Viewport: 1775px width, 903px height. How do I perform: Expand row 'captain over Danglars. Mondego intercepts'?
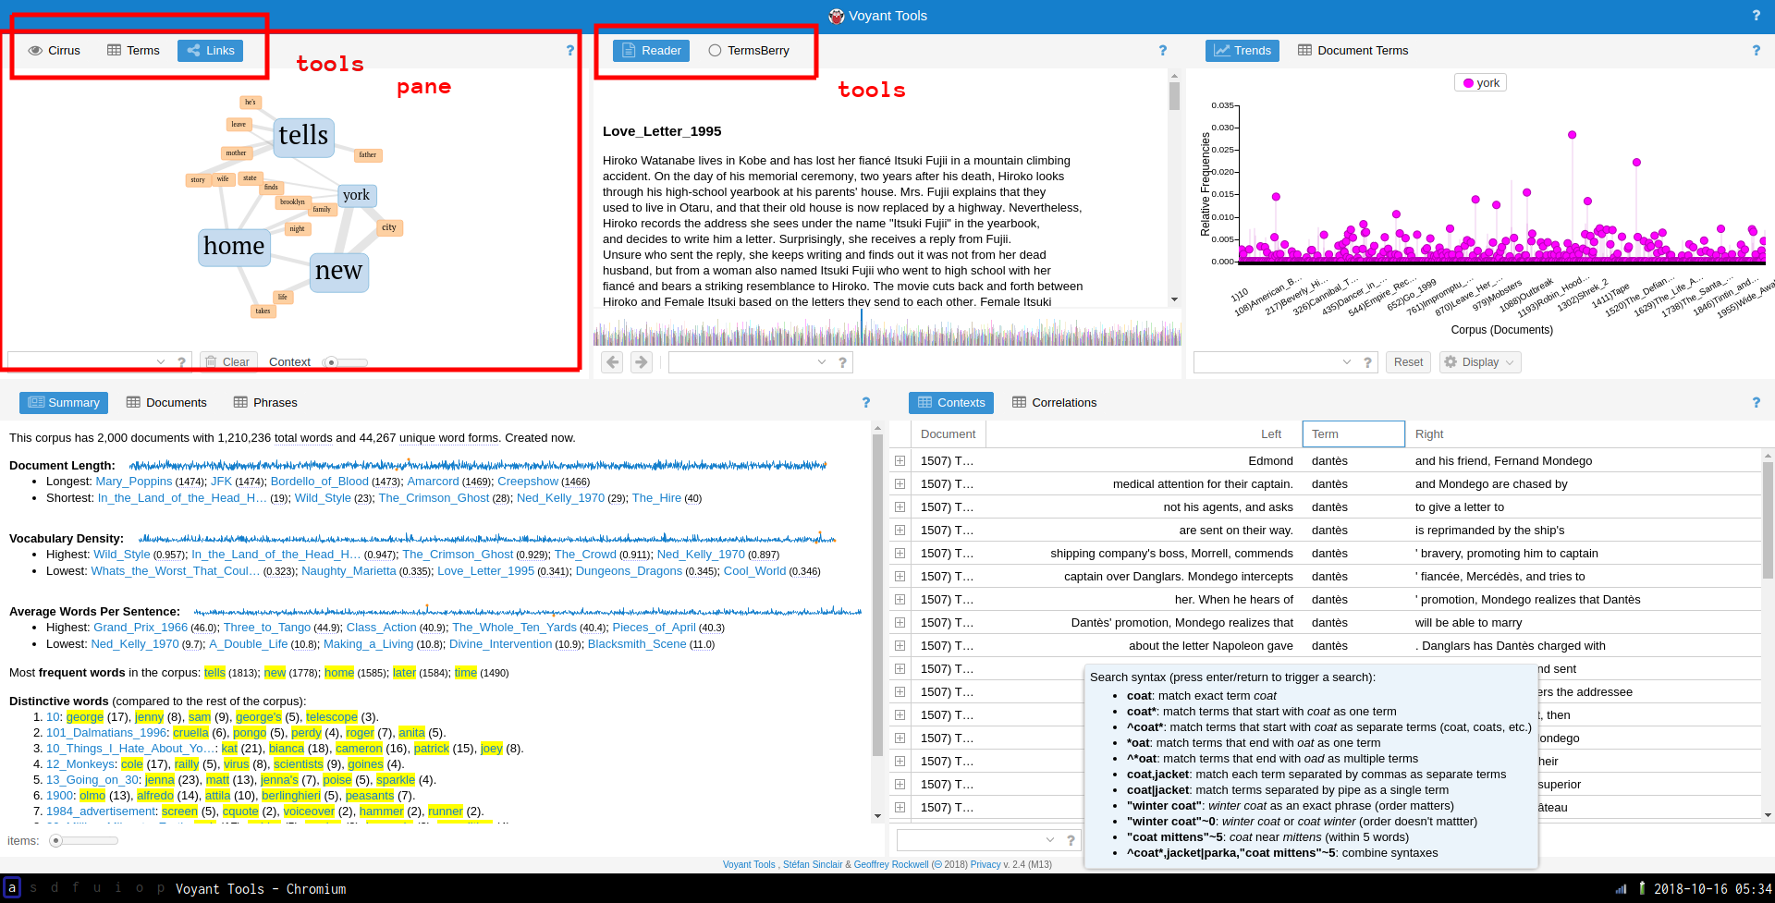coord(900,577)
